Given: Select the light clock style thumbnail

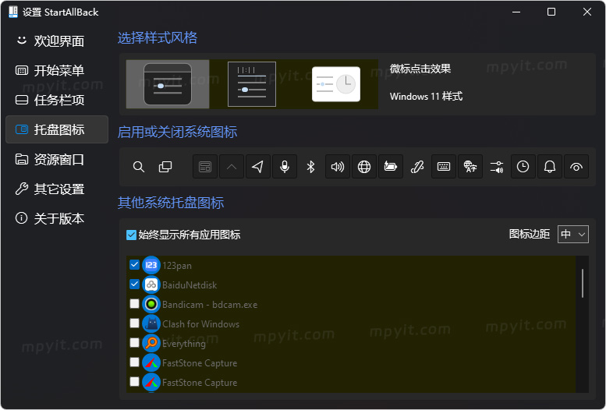Looking at the screenshot, I should pos(336,84).
